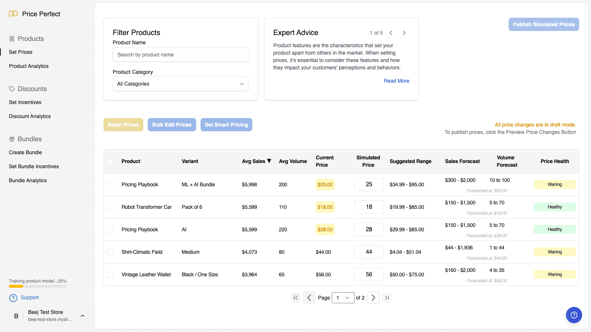The height and width of the screenshot is (332, 591).
Task: Select the Vintage Leather Wallet row checkbox
Action: [110, 274]
